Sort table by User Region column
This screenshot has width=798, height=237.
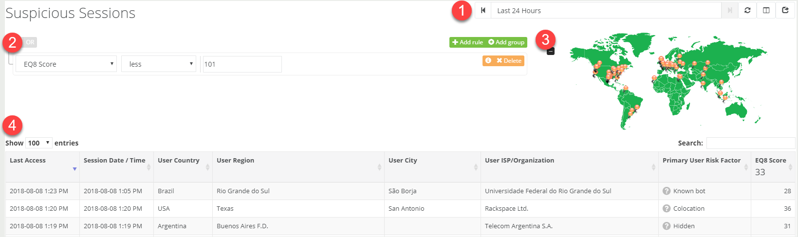coord(298,167)
